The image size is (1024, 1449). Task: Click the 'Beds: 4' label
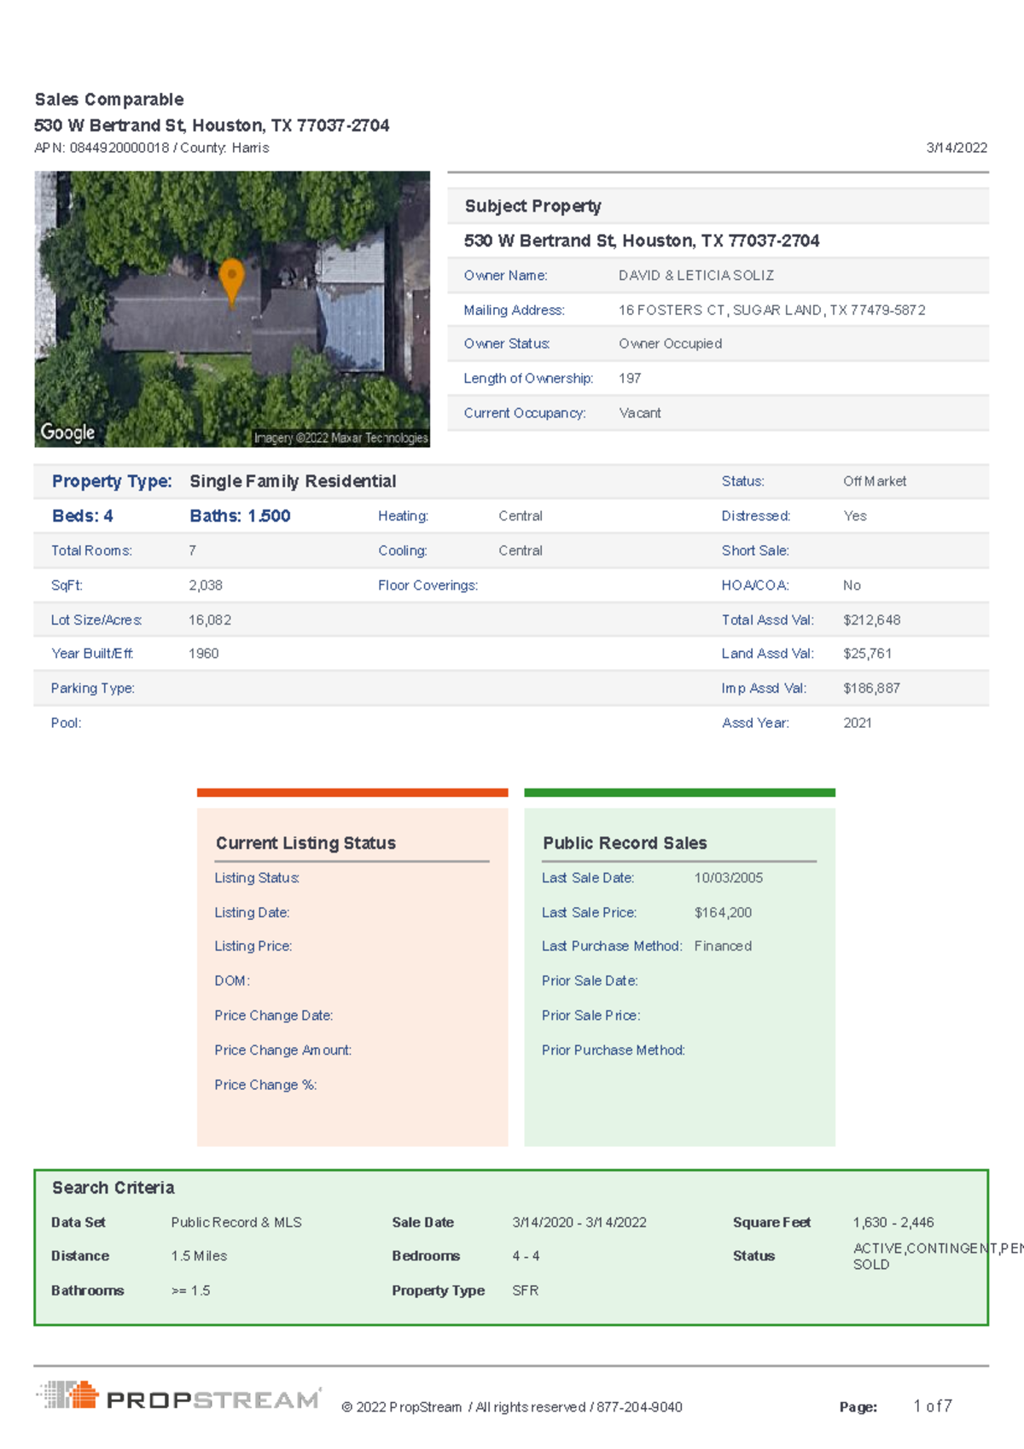pos(82,516)
